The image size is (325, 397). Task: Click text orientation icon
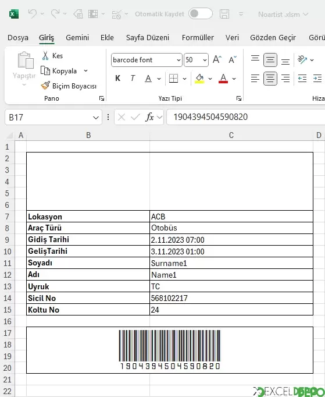pos(302,60)
